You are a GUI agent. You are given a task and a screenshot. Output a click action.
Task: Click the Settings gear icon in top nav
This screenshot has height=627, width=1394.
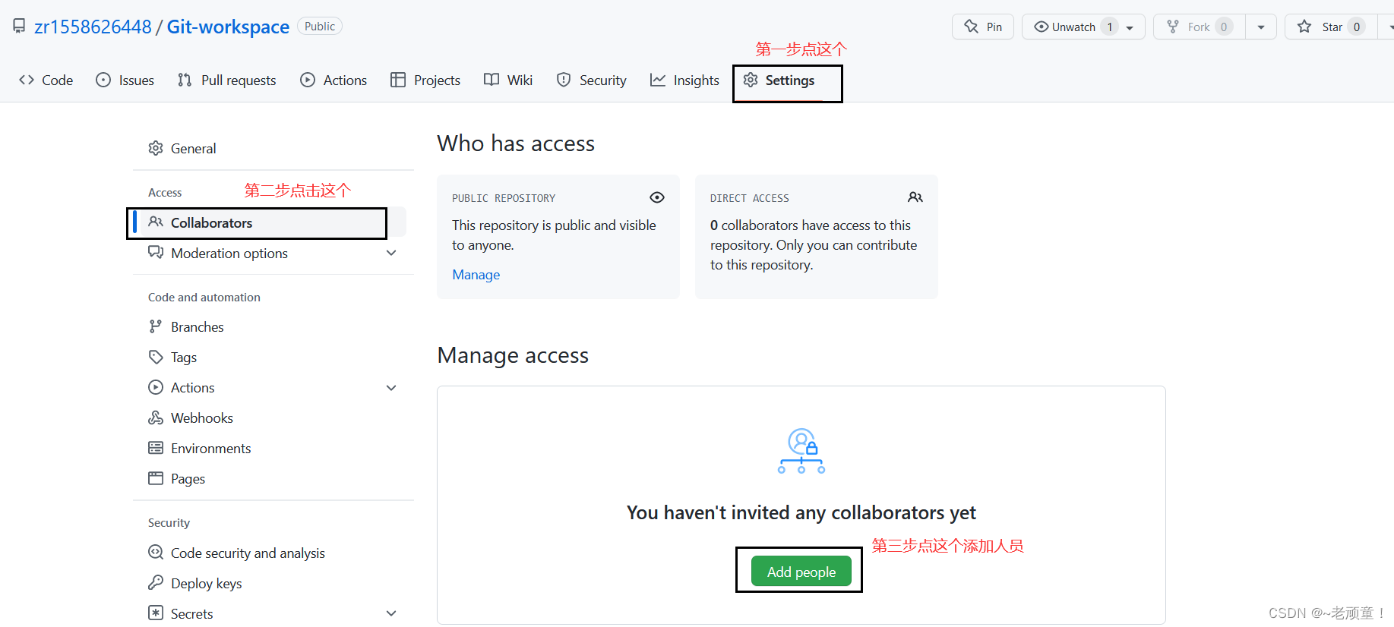click(x=751, y=80)
